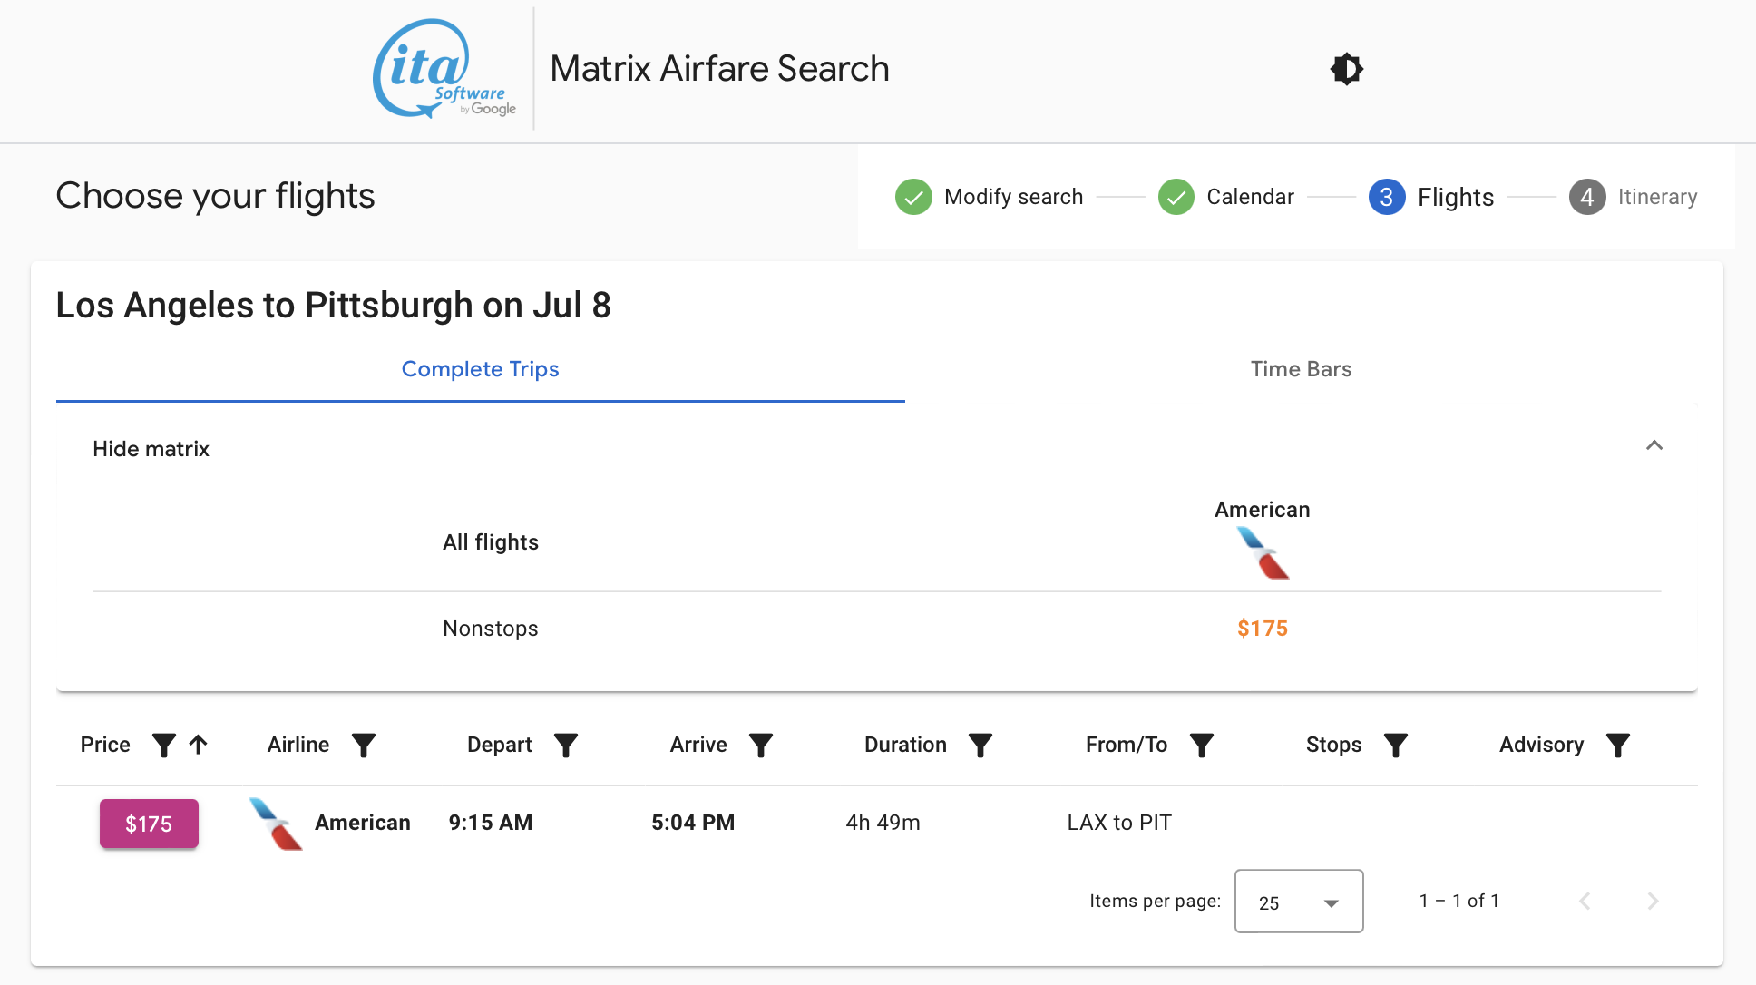Select the Complete Trips tab
The width and height of the screenshot is (1756, 985).
point(480,369)
